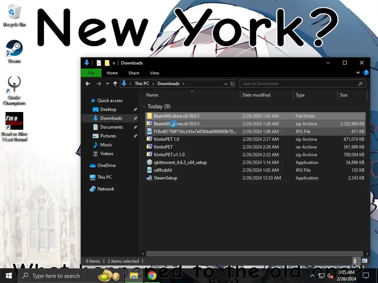Open Explorer help via the question mark icon
The image size is (378, 283).
click(x=366, y=73)
